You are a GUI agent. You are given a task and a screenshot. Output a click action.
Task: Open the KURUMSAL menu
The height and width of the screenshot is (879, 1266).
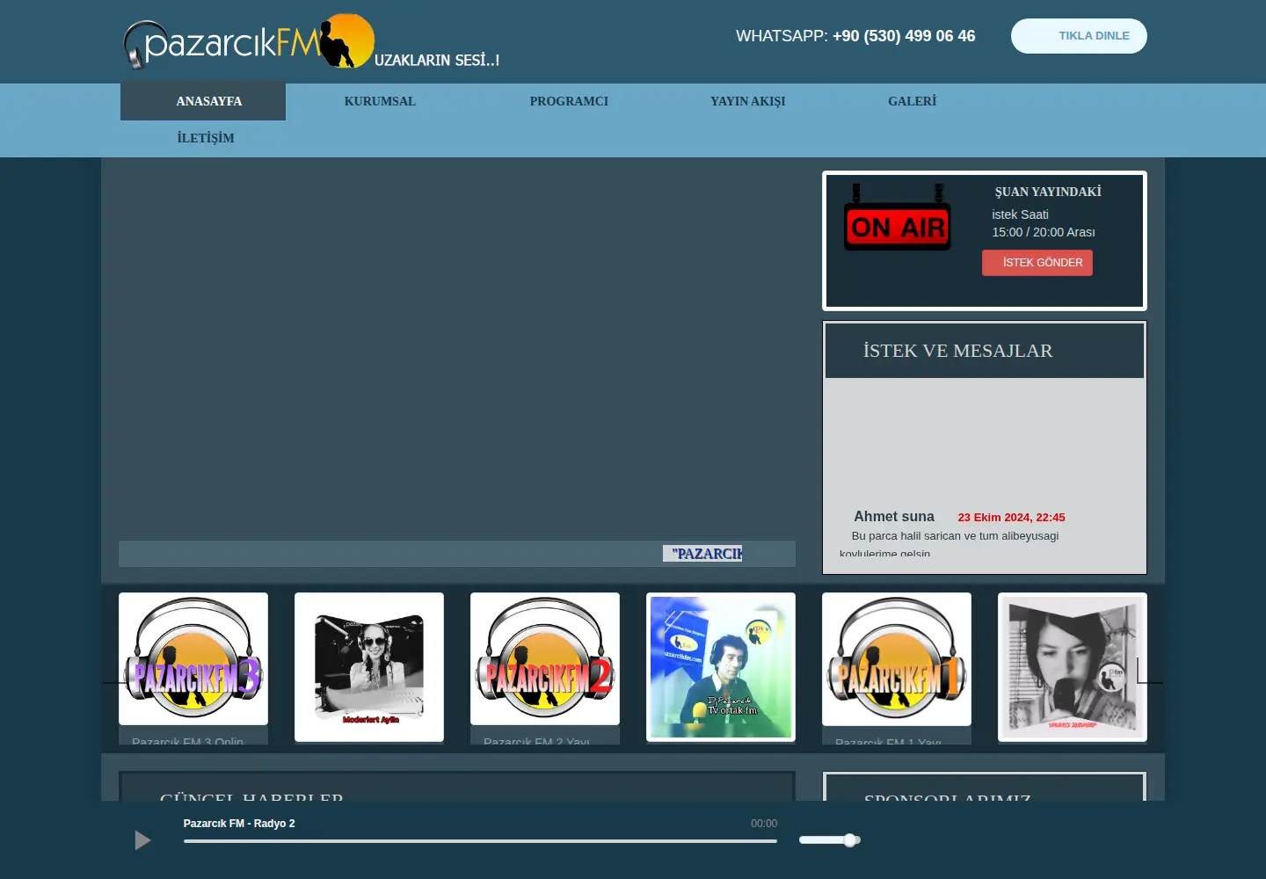pos(380,101)
